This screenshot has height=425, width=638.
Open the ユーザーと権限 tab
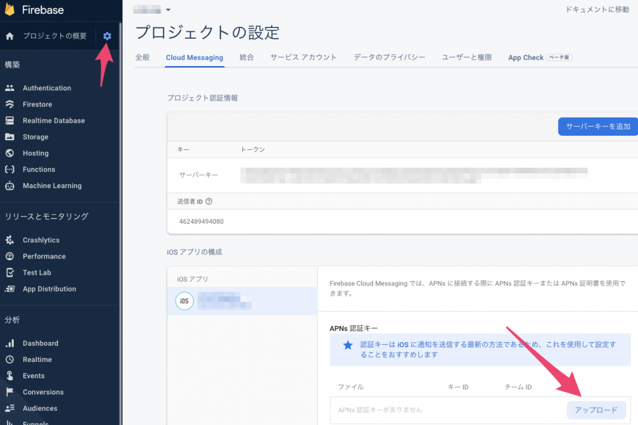point(467,57)
